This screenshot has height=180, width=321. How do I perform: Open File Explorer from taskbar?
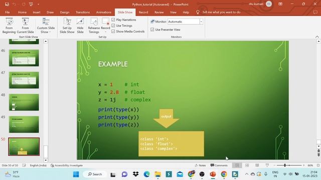pyautogui.click(x=157, y=174)
